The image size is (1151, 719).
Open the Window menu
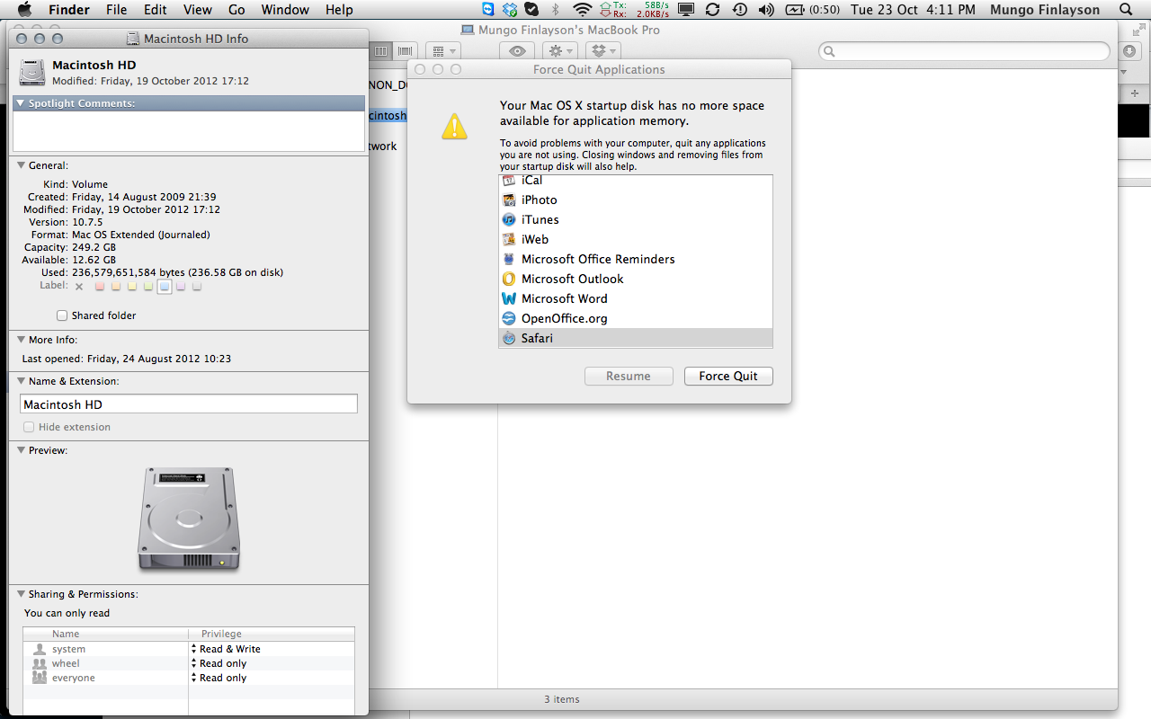tap(286, 10)
